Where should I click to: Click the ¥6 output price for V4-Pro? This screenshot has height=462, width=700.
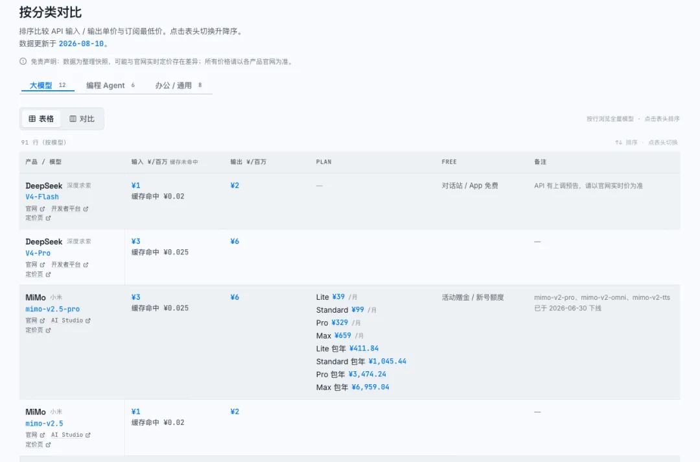[x=235, y=241]
